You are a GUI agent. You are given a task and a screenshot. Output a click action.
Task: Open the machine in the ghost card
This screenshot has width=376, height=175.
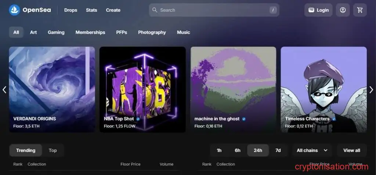233,89
